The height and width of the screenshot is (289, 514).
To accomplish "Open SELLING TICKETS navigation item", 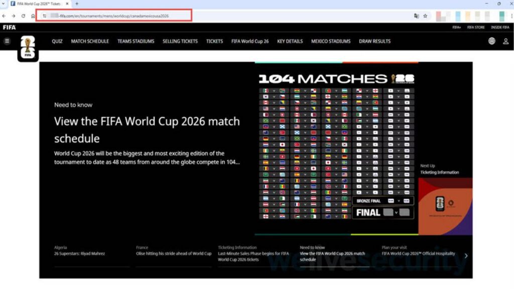I will [180, 41].
